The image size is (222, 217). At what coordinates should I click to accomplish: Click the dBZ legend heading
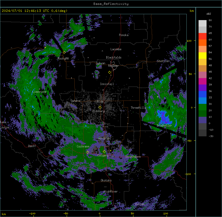click(209, 14)
